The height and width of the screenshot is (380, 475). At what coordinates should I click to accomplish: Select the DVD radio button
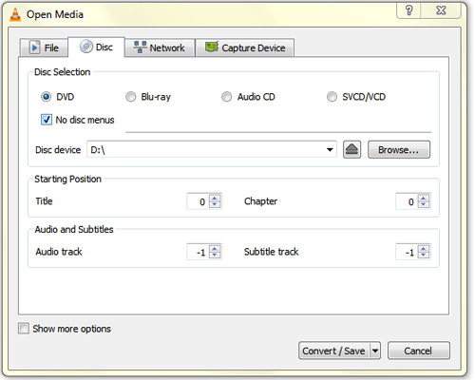click(46, 97)
